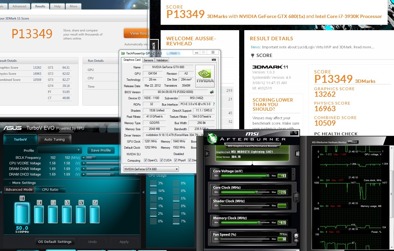Expand the Core Voltage dropdown arrow in Afterburner
This screenshot has width=394, height=251.
(293, 175)
